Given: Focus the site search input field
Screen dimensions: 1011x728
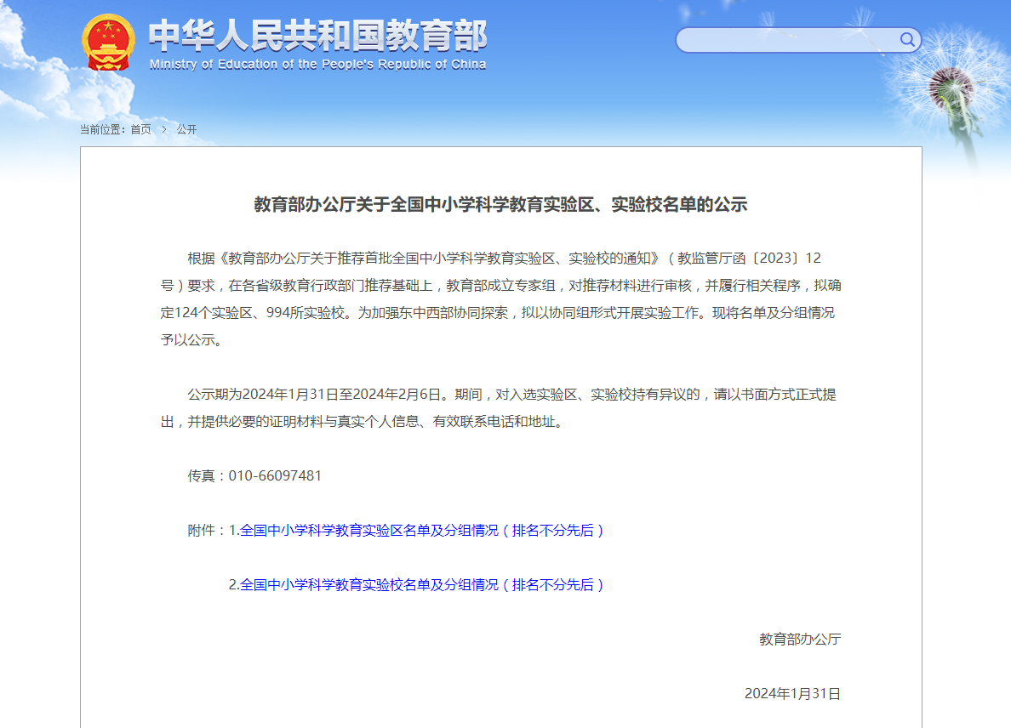Looking at the screenshot, I should [x=798, y=40].
